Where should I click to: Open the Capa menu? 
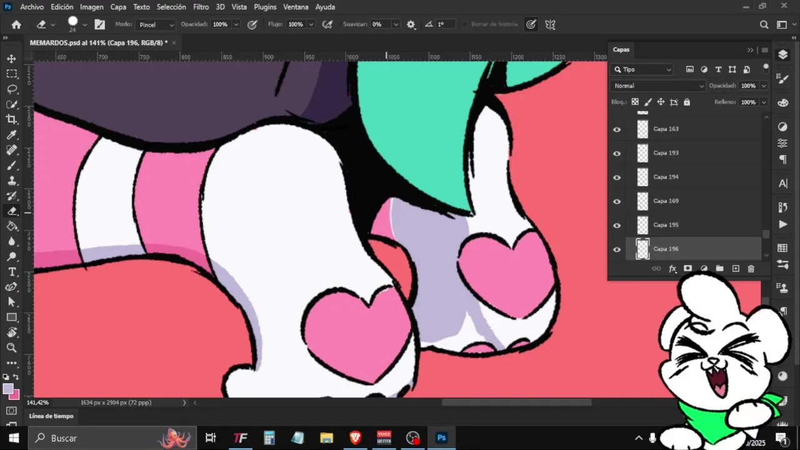pos(118,7)
